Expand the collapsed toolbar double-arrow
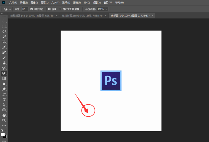 tap(2, 14)
